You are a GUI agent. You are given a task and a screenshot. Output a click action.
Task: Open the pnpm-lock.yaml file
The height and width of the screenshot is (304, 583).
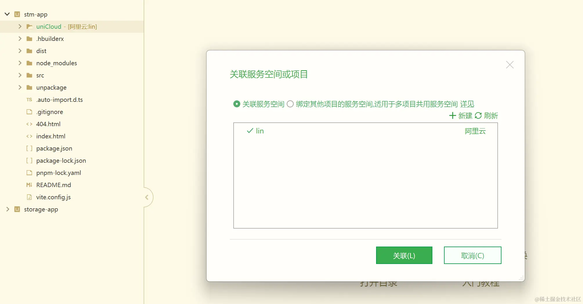coord(59,173)
